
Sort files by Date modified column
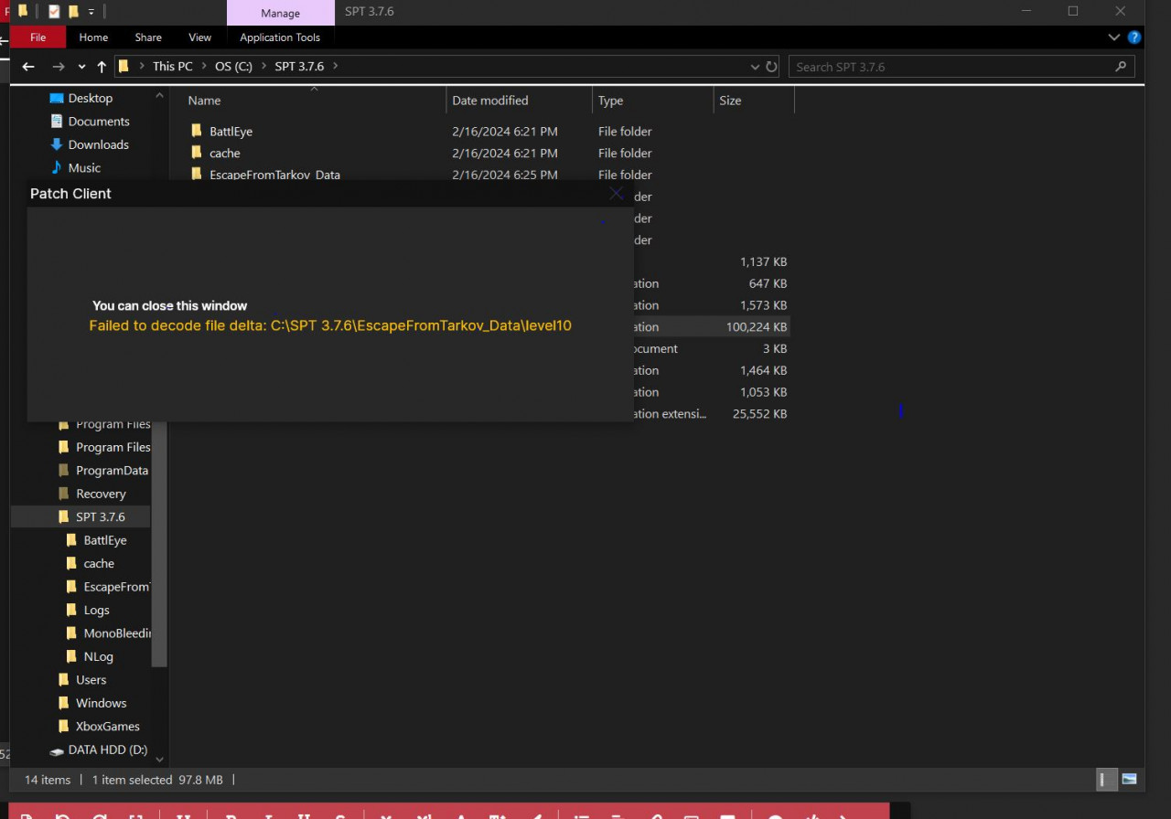click(490, 101)
